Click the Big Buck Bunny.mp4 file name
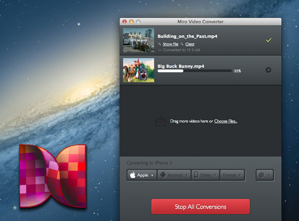The width and height of the screenshot is (299, 221). click(x=181, y=66)
